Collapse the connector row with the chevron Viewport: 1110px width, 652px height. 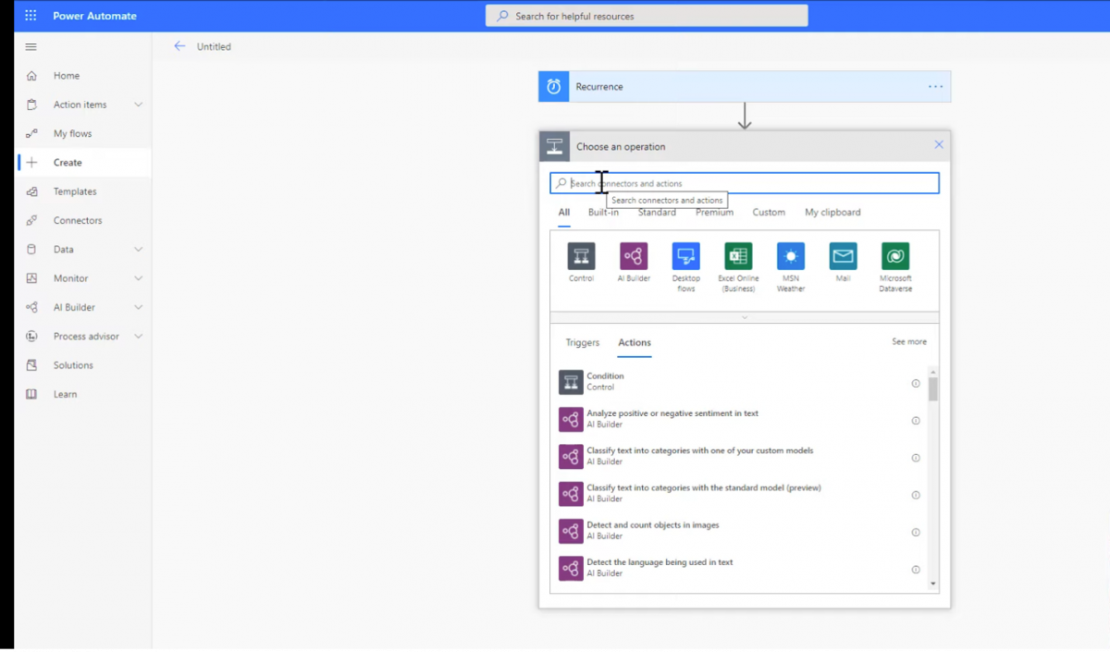point(744,316)
